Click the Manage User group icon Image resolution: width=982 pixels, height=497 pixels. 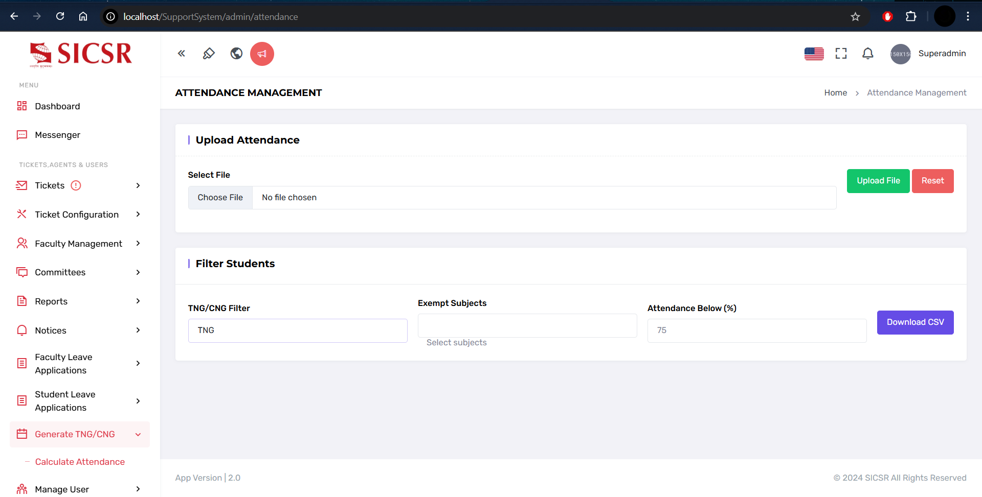(x=22, y=489)
